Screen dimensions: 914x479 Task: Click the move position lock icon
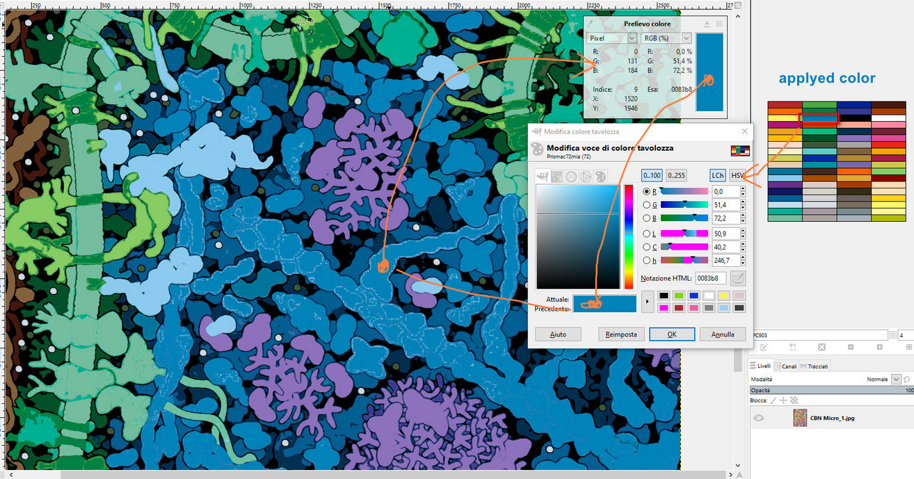[784, 400]
